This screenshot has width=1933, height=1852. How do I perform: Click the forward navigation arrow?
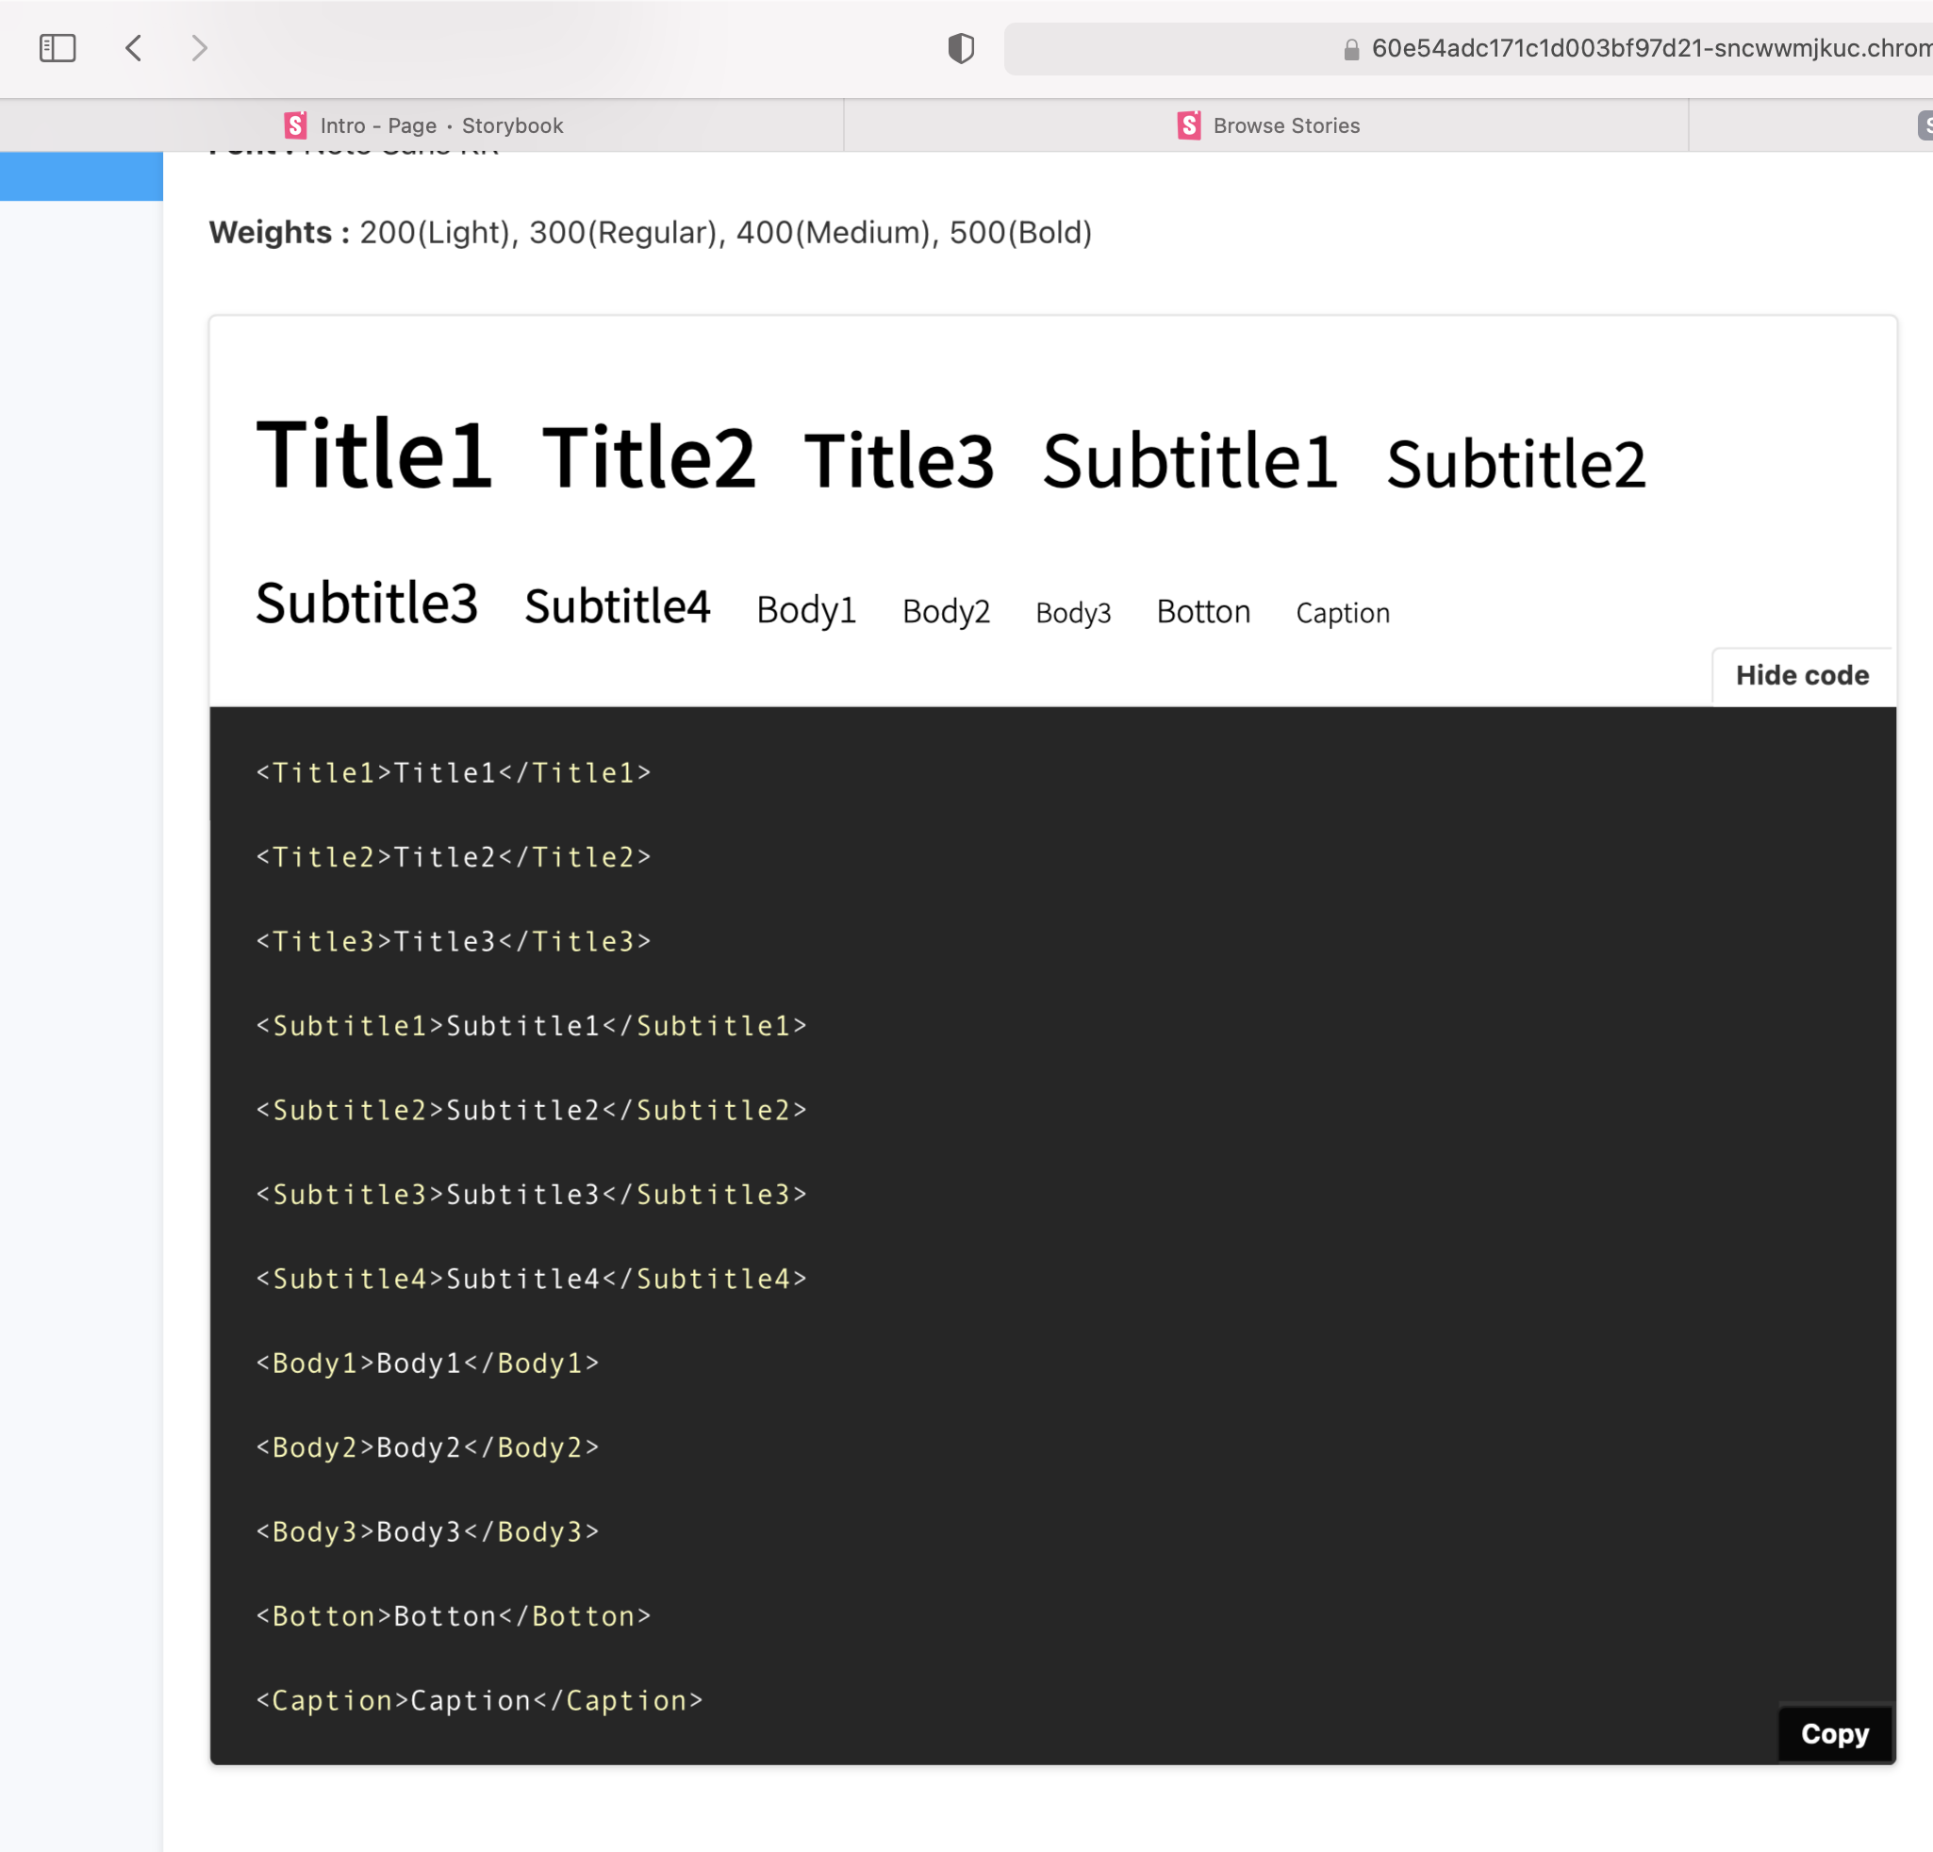pos(200,47)
